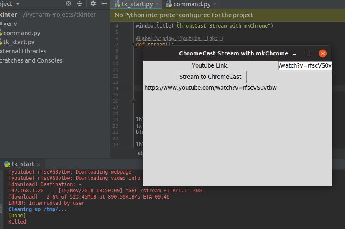Click the 'Cleaning up /tmp/...' console line
The height and width of the screenshot is (229, 345).
pos(37,209)
